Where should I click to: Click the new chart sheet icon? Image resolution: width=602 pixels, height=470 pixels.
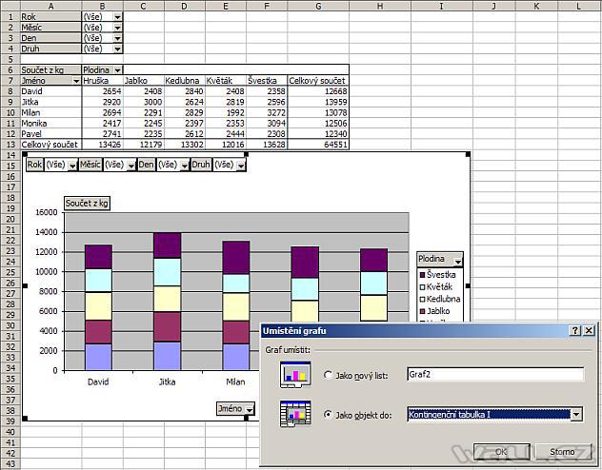point(295,375)
